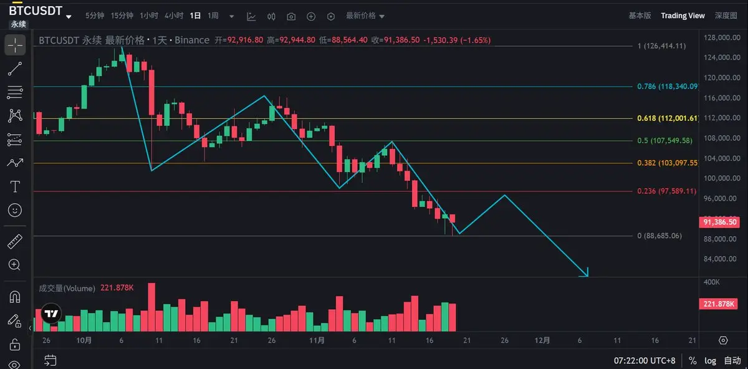Click the volume label 221.878K on axis
This screenshot has height=369, width=748.
point(719,304)
